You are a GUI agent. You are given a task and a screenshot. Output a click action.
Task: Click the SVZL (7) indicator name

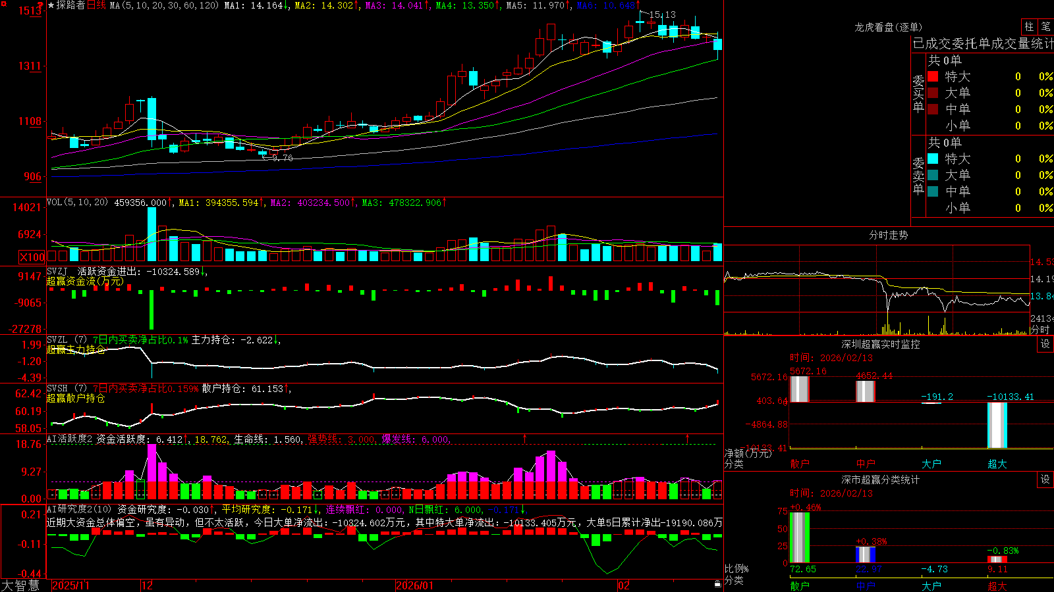click(67, 340)
